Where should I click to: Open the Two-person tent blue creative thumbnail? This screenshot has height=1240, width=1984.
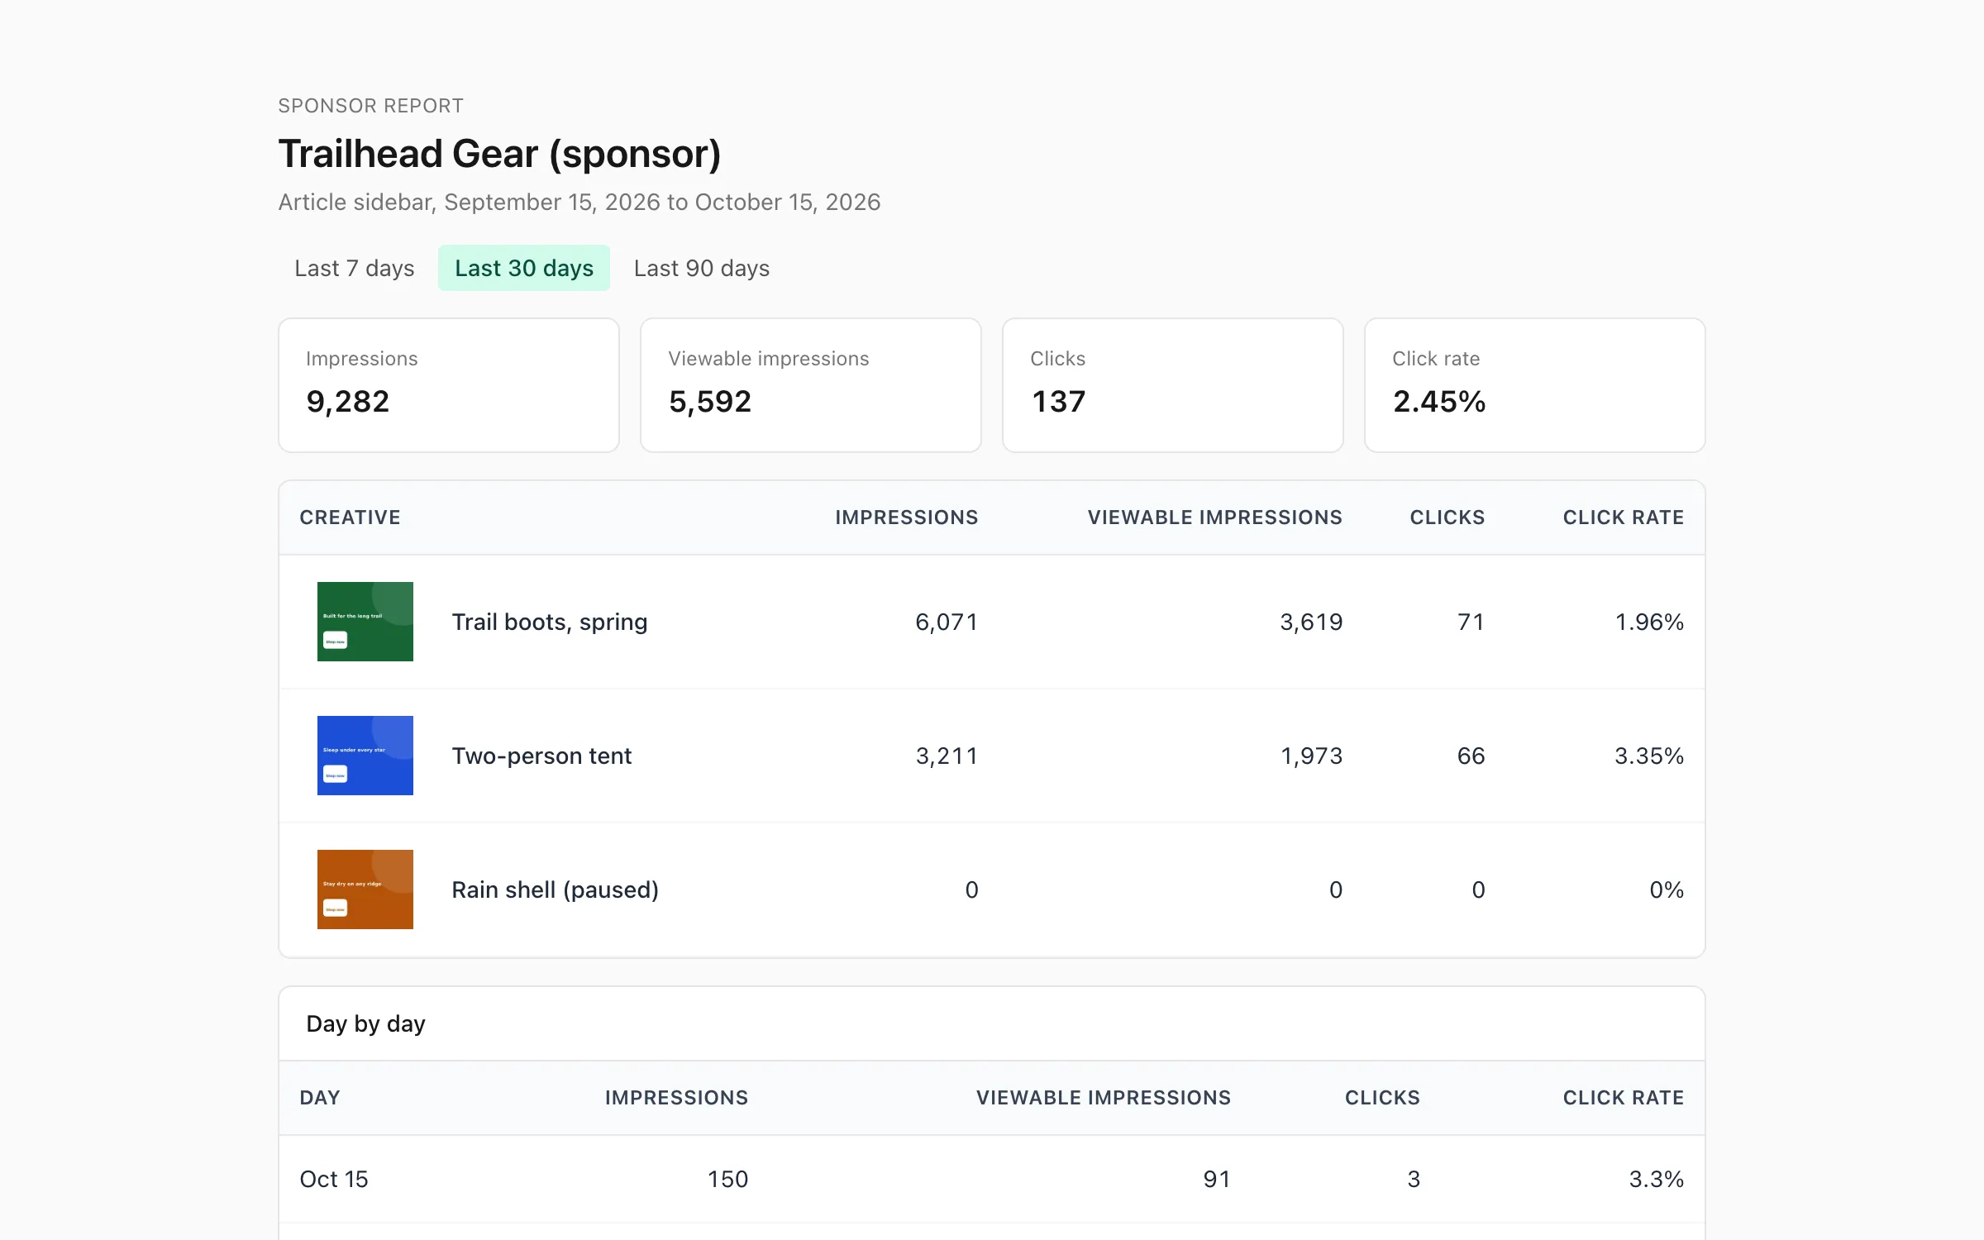(x=365, y=756)
